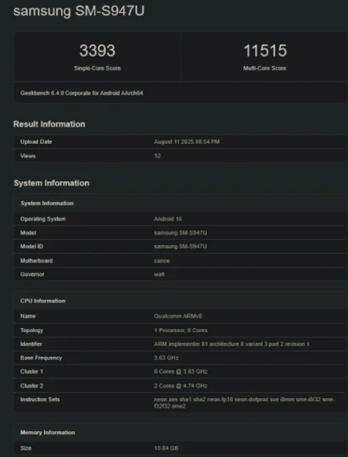Click the Topology label

pos(31,331)
